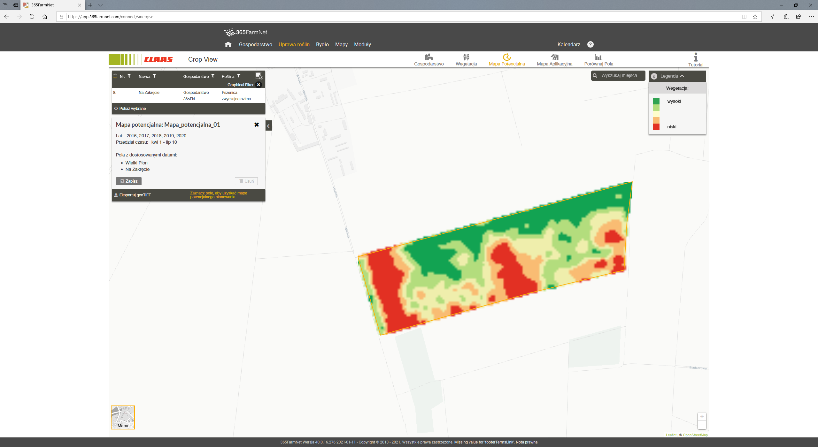Remove the Graphical Filter
Viewport: 818px width, 447px height.
tap(259, 85)
